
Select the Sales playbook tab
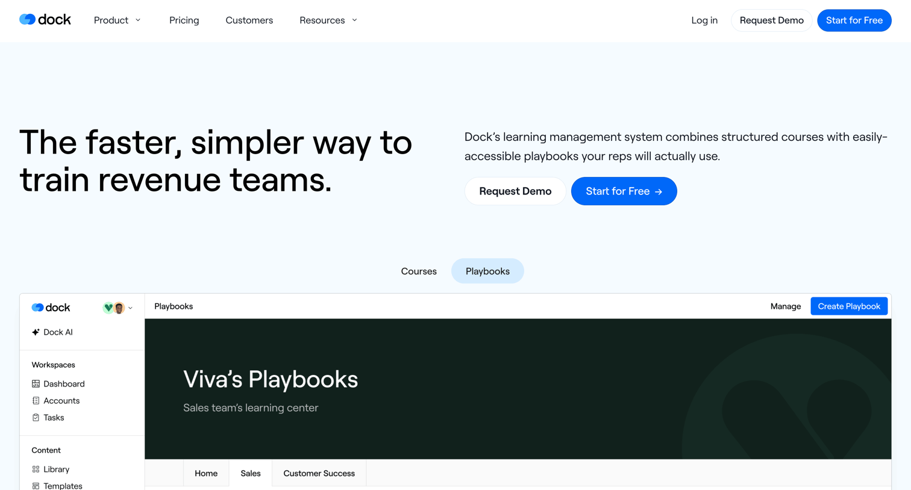point(251,474)
